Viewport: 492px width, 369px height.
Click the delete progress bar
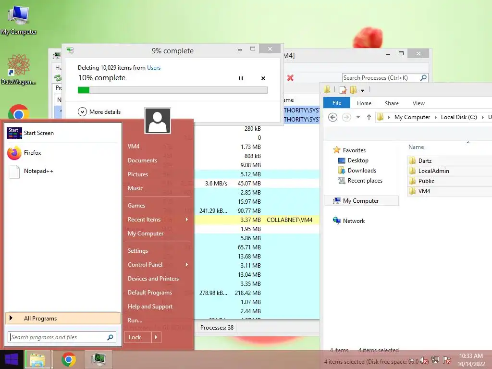click(x=172, y=90)
